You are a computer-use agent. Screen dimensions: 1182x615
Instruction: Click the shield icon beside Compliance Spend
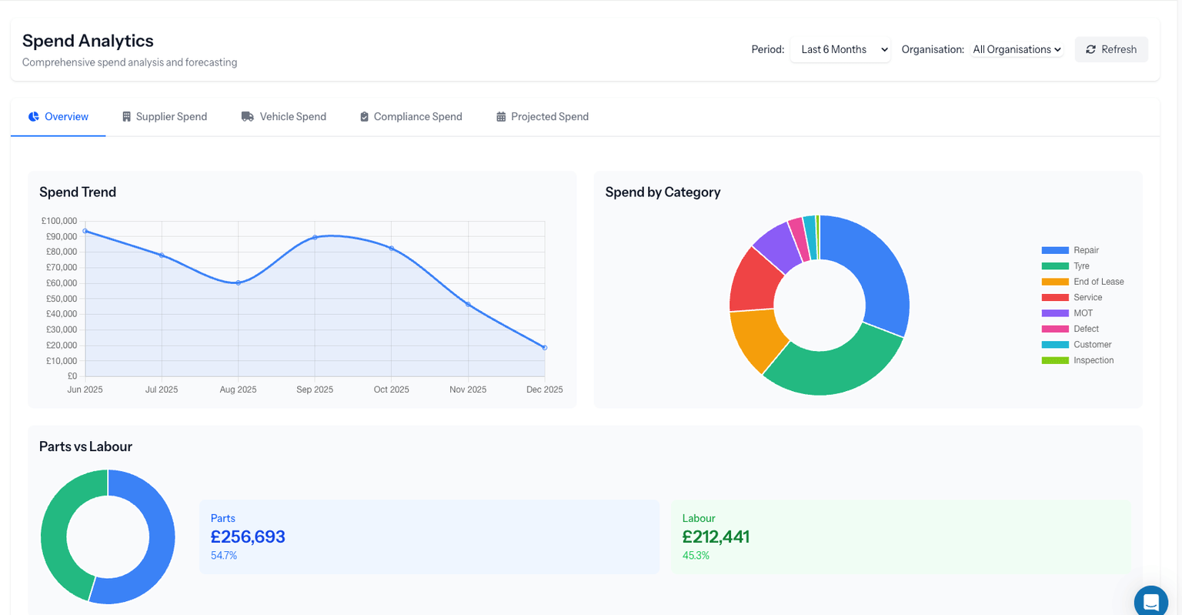pos(364,116)
